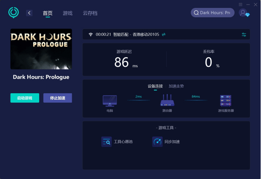Open the user avatar profile
The width and height of the screenshot is (261, 179).
click(243, 13)
